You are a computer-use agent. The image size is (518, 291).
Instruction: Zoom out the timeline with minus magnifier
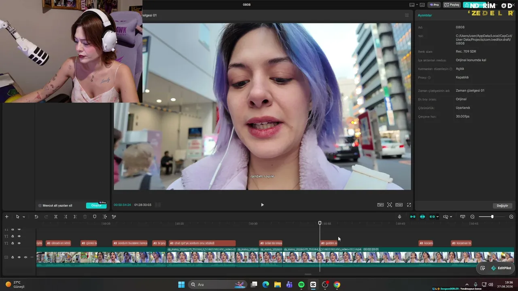tap(472, 217)
